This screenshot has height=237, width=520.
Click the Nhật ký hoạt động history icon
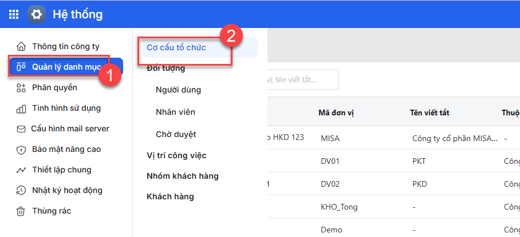(21, 191)
